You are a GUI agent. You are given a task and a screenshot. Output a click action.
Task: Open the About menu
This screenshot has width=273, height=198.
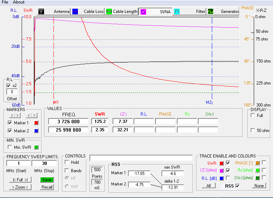(x=19, y=2)
